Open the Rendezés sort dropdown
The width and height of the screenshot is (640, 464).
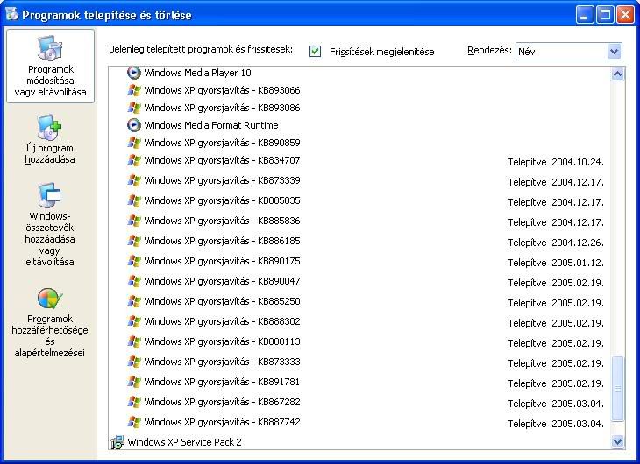click(614, 52)
